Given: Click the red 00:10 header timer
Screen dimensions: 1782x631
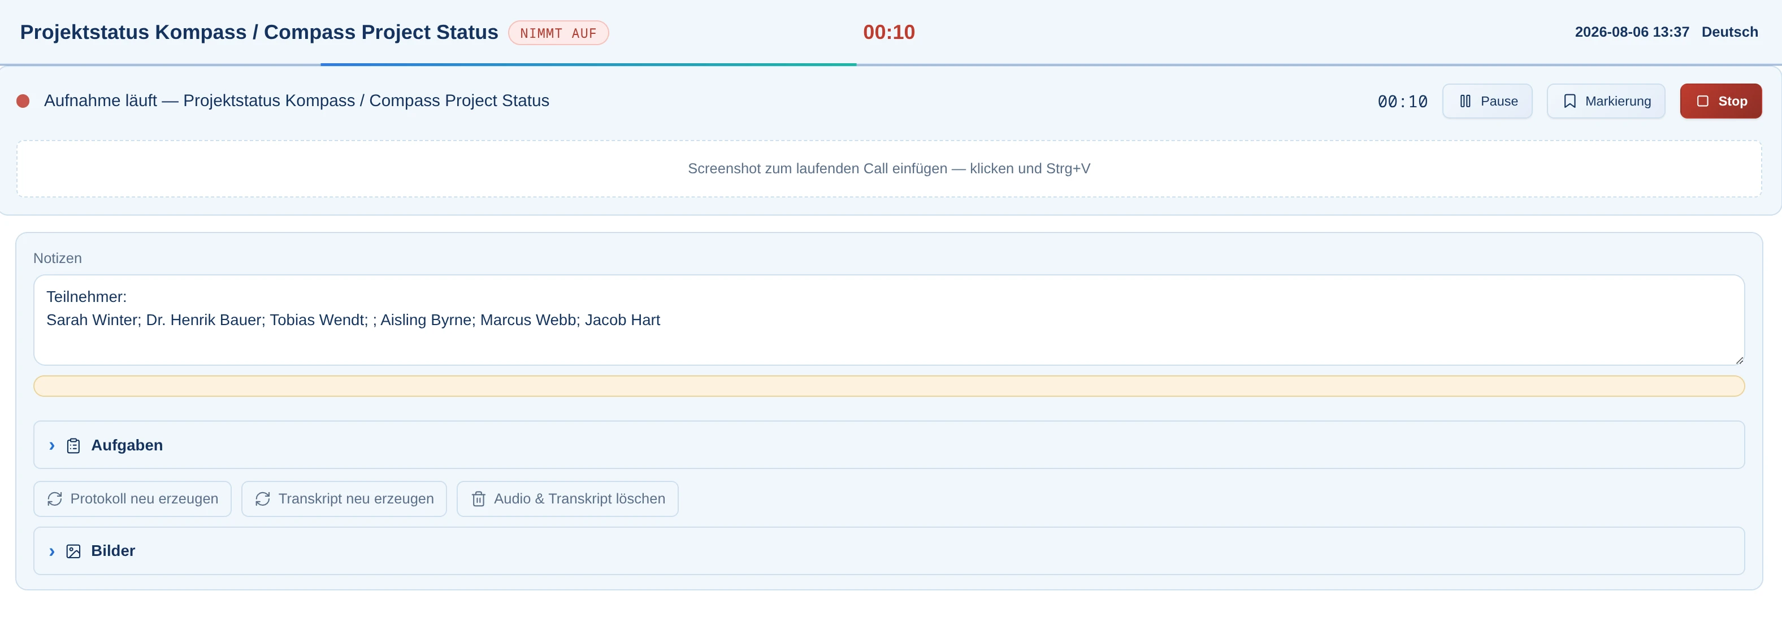Looking at the screenshot, I should (x=889, y=32).
